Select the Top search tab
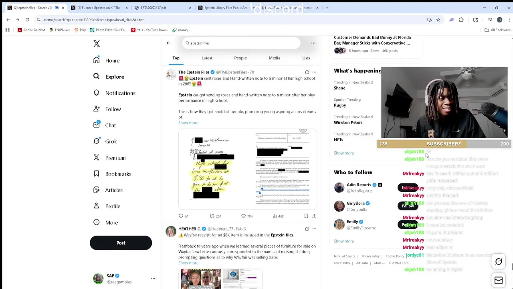 point(176,58)
